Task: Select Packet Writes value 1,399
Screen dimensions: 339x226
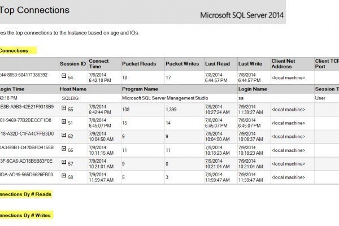Action: tap(171, 110)
